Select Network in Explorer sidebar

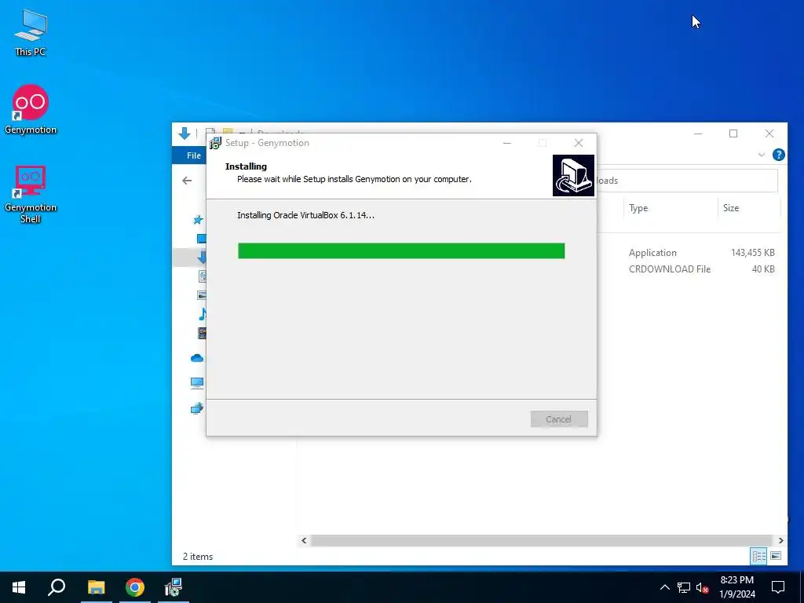tap(197, 408)
